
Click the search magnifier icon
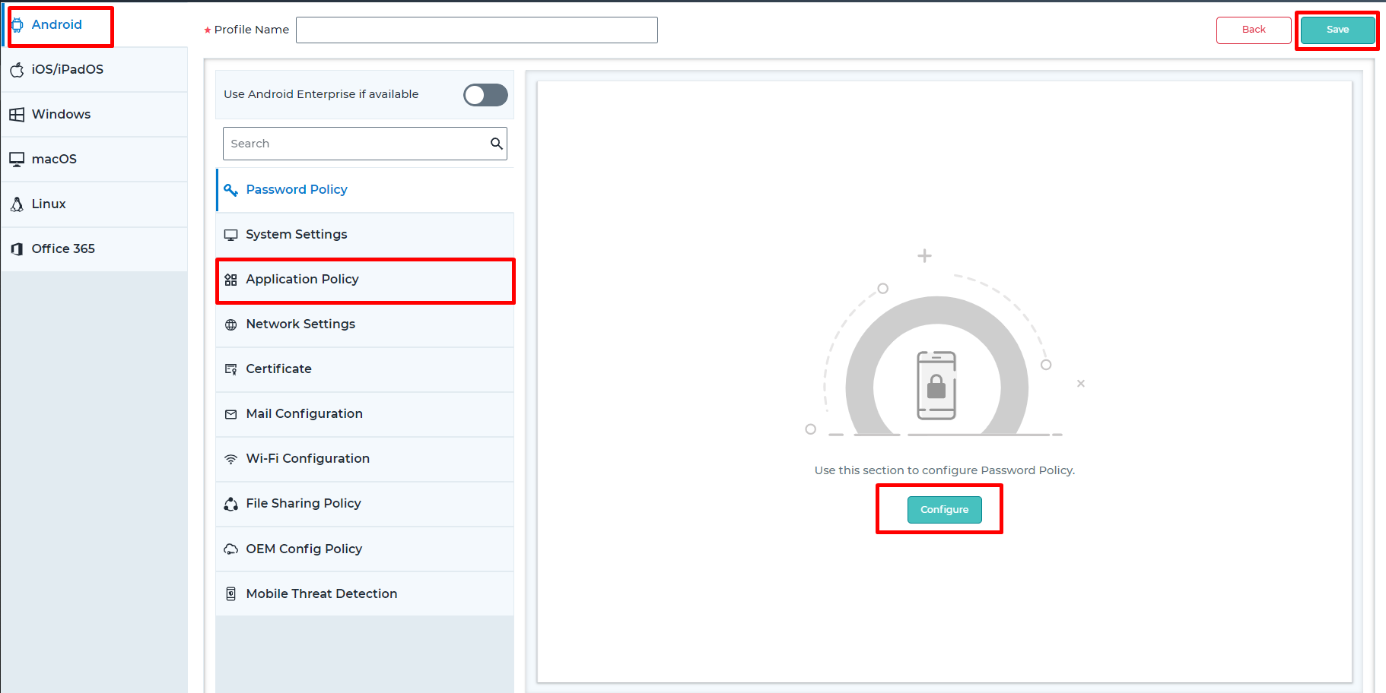496,143
